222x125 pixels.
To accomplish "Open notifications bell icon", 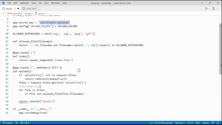I will pos(218,123).
